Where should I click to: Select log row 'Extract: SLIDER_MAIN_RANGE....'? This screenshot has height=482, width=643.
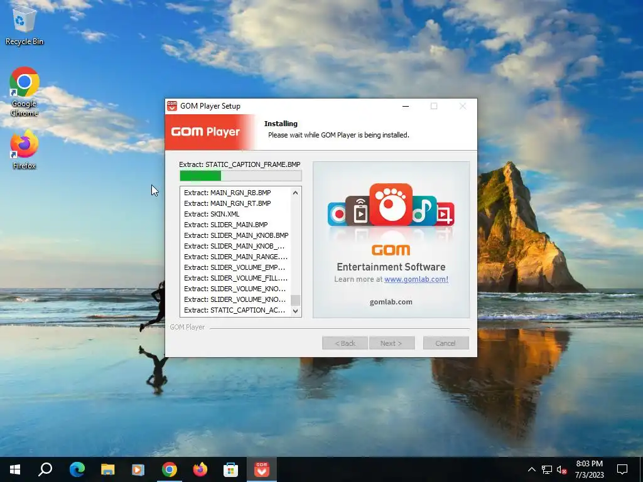[236, 257]
